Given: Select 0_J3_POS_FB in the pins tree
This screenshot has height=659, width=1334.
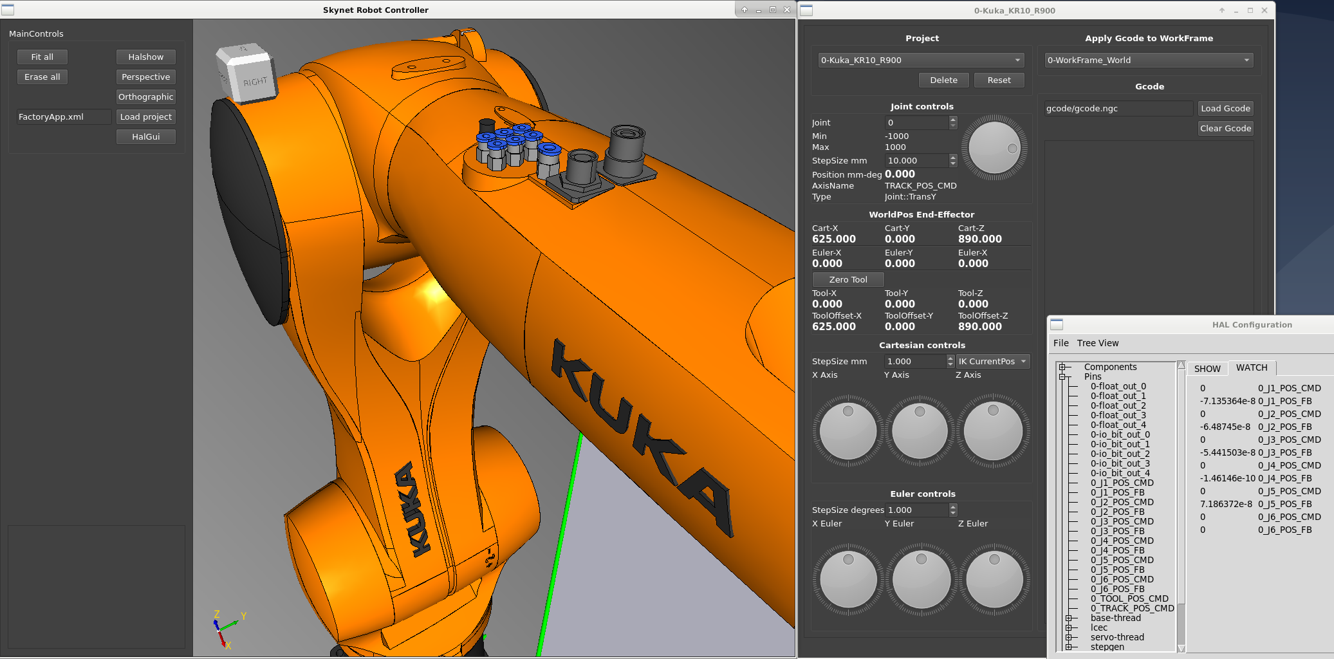Looking at the screenshot, I should point(1118,531).
